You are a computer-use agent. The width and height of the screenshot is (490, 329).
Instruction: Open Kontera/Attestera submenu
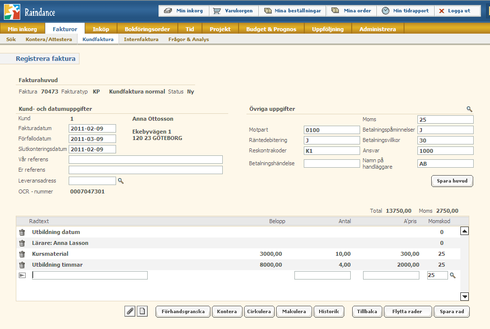pos(49,40)
